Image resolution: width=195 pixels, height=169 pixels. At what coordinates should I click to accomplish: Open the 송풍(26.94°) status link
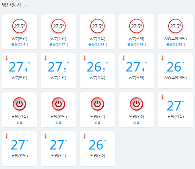(x=97, y=45)
